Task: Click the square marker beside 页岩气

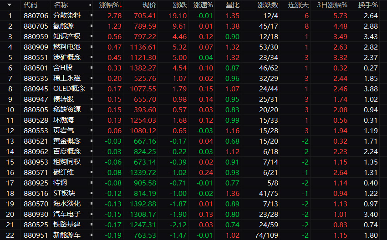Action: pos(92,130)
